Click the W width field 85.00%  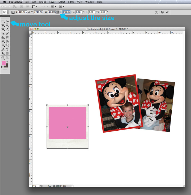coord(52,12)
